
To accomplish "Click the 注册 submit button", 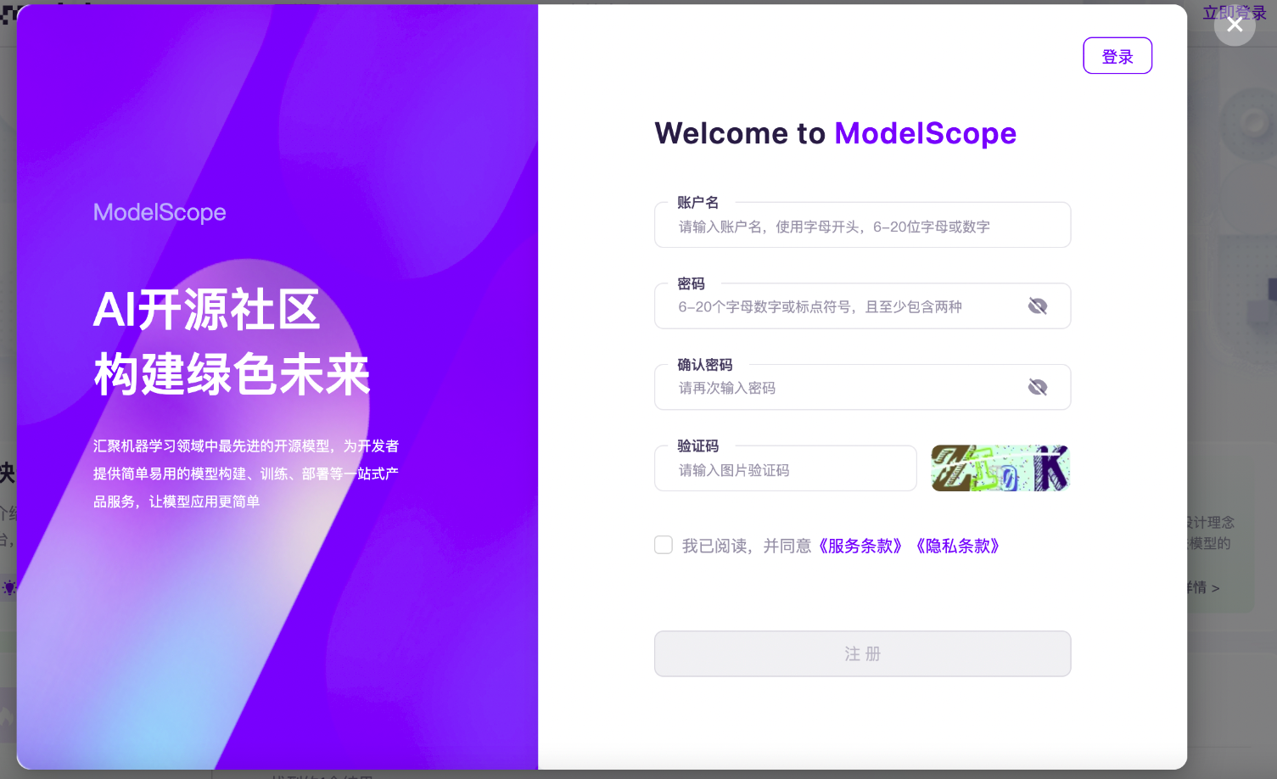I will [x=862, y=653].
